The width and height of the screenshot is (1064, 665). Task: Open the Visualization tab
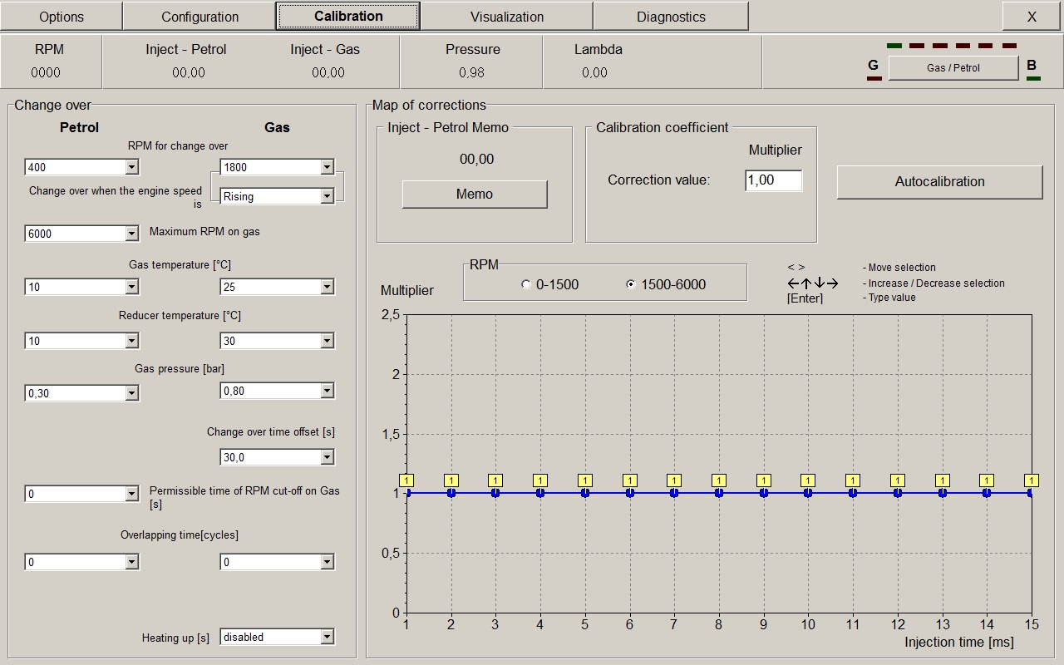[x=507, y=16]
